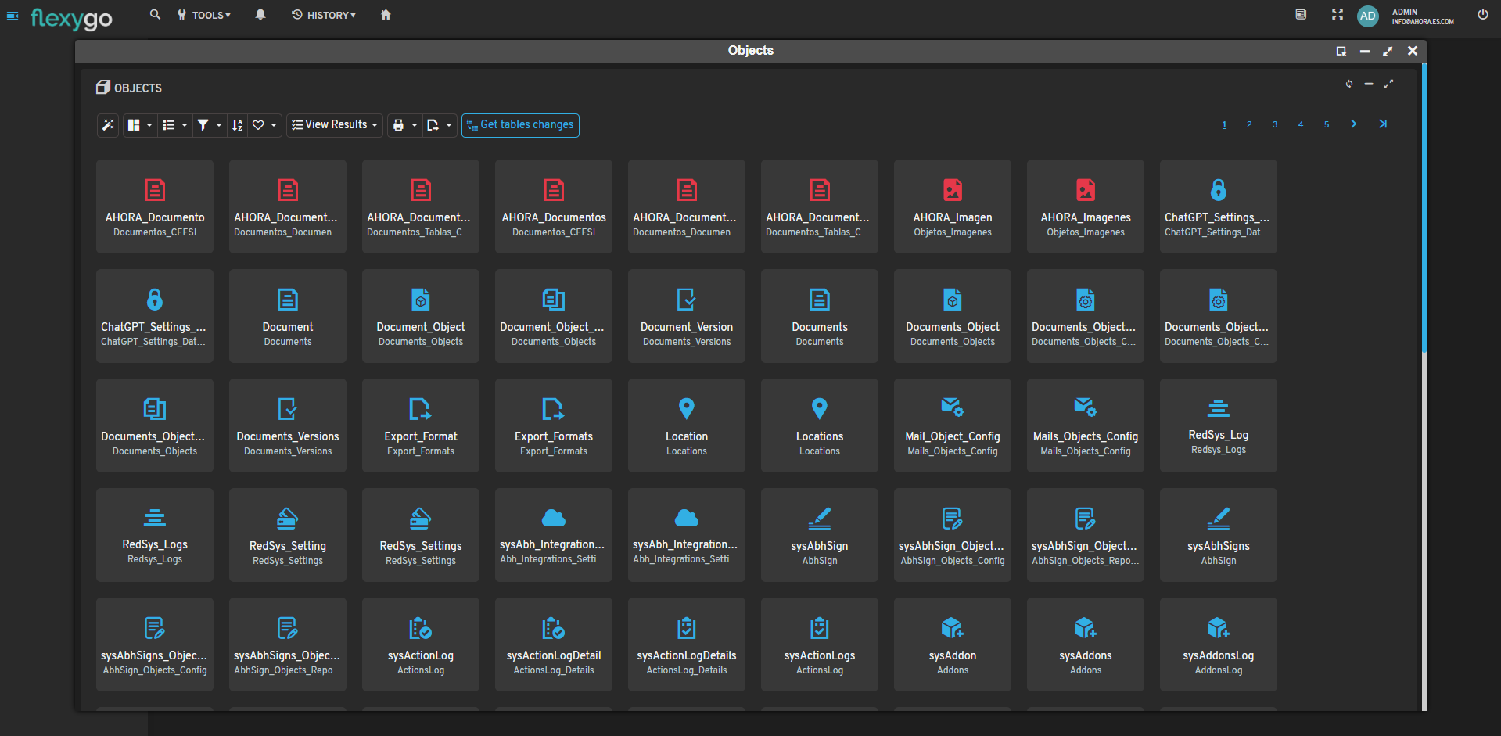1501x736 pixels.
Task: Open the HISTORY menu
Action: tap(324, 15)
